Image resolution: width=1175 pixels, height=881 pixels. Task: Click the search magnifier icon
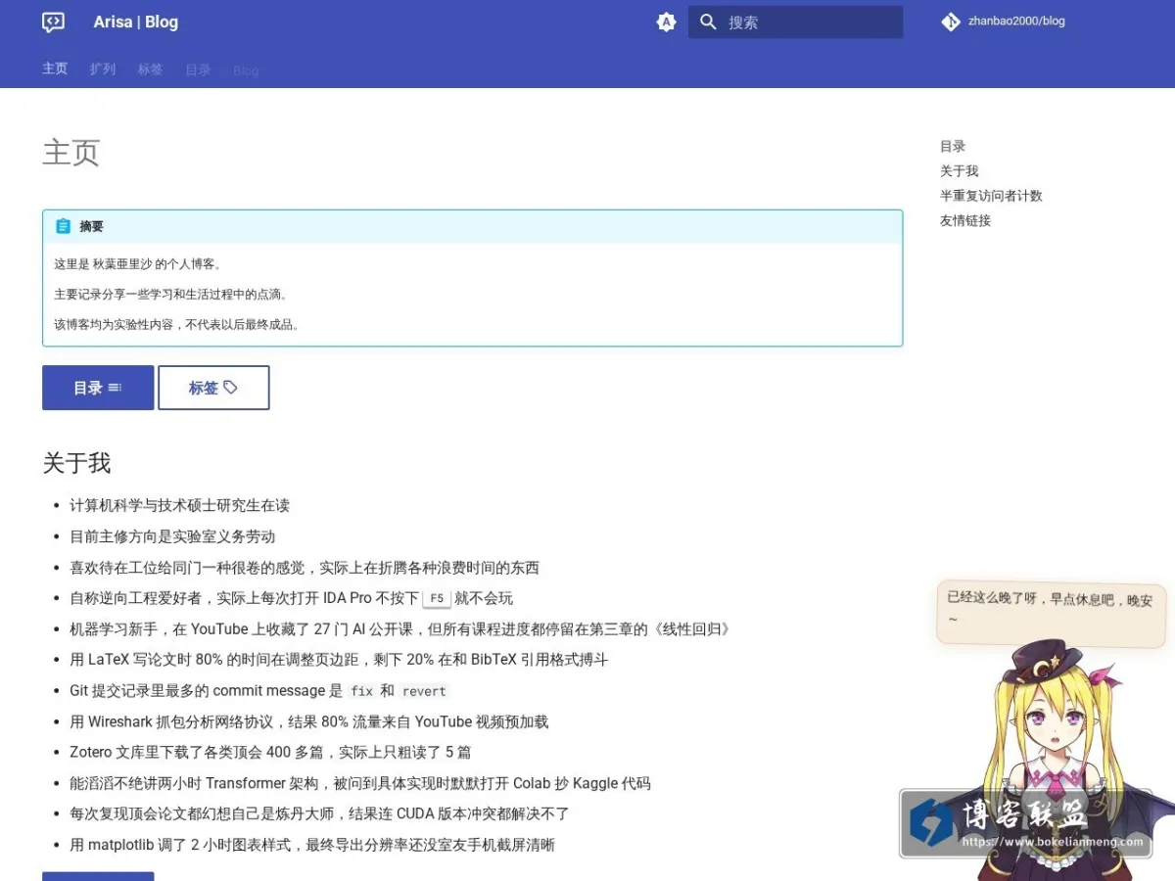709,22
